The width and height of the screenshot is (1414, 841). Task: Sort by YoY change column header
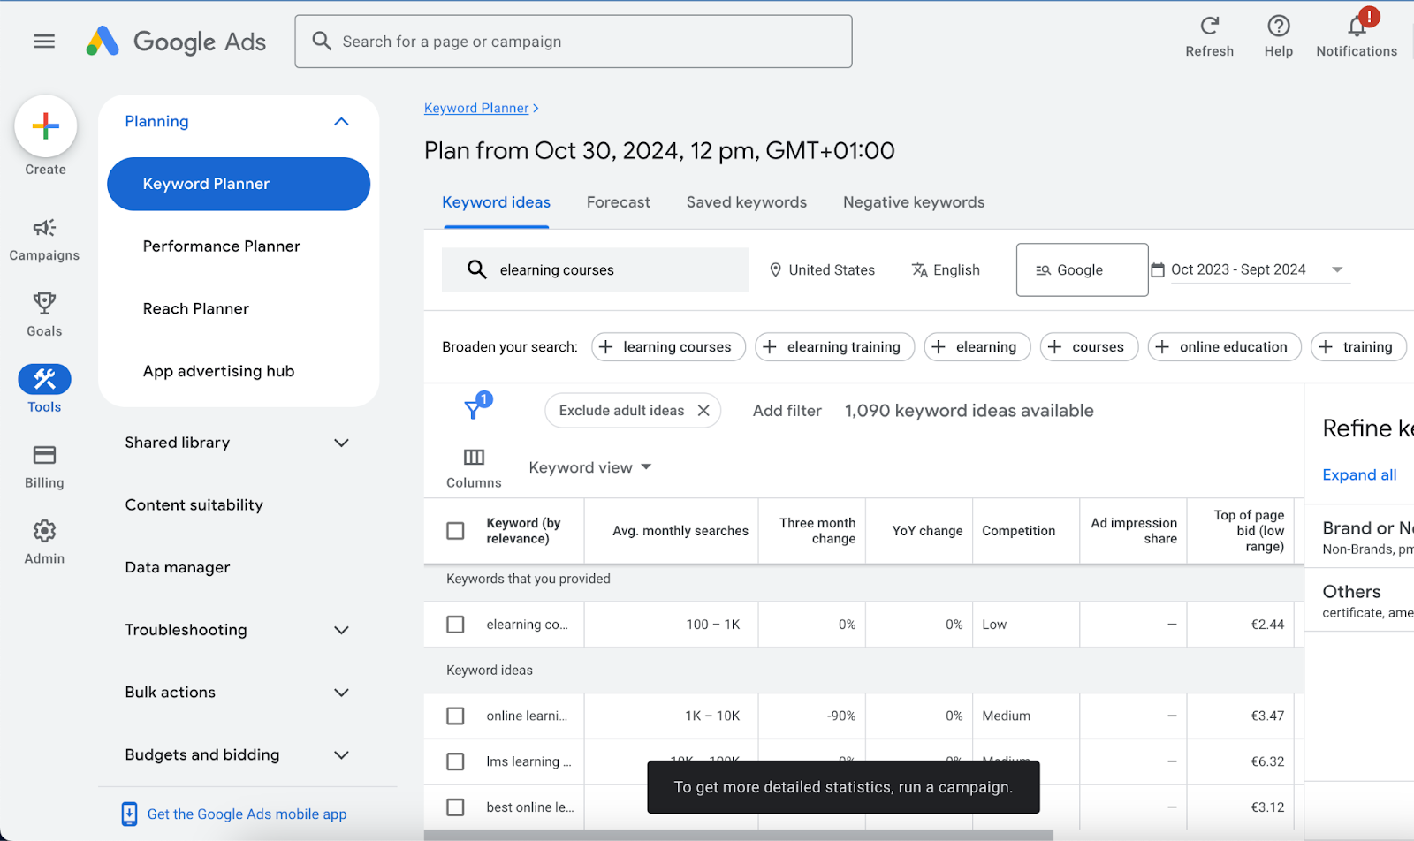(927, 531)
